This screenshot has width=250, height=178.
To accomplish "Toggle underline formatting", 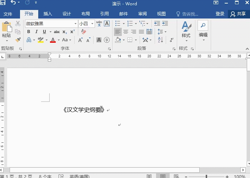I will click(x=45, y=32).
